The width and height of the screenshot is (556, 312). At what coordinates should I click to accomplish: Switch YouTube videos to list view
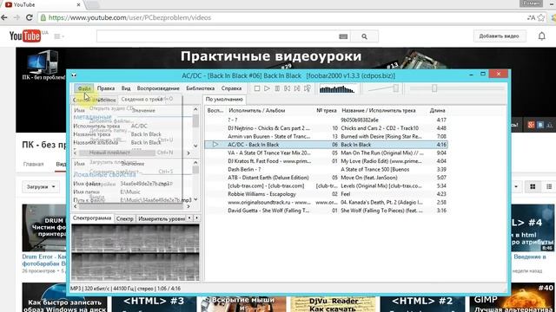point(549,187)
